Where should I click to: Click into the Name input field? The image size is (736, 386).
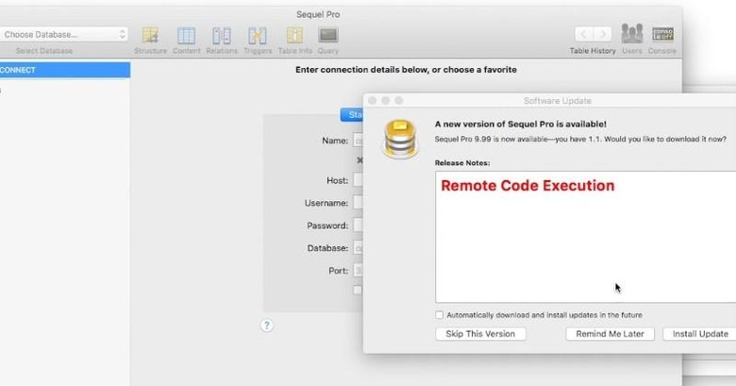coord(359,141)
